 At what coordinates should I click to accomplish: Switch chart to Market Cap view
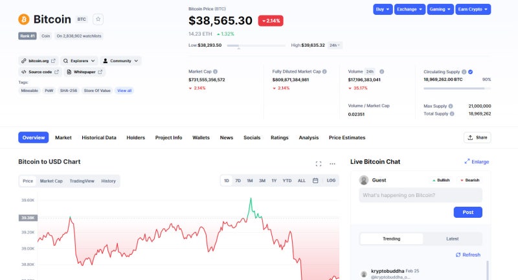pos(51,181)
